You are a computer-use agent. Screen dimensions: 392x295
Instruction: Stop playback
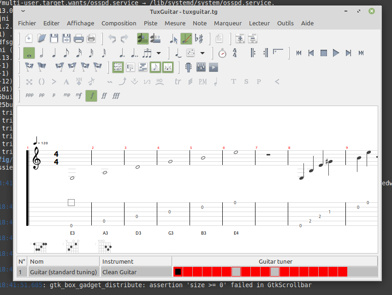[324, 53]
